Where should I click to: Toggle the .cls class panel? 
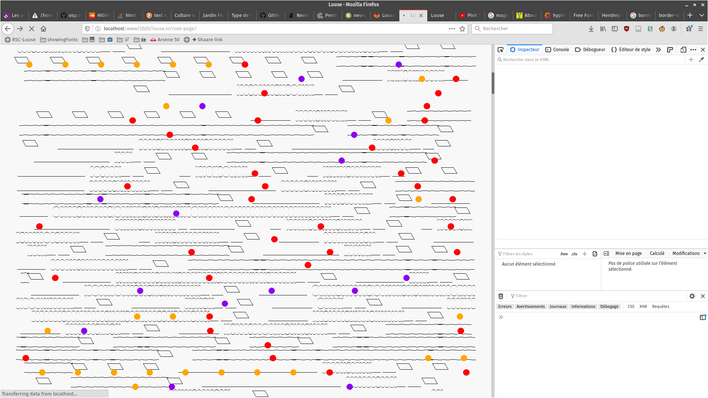tap(574, 254)
